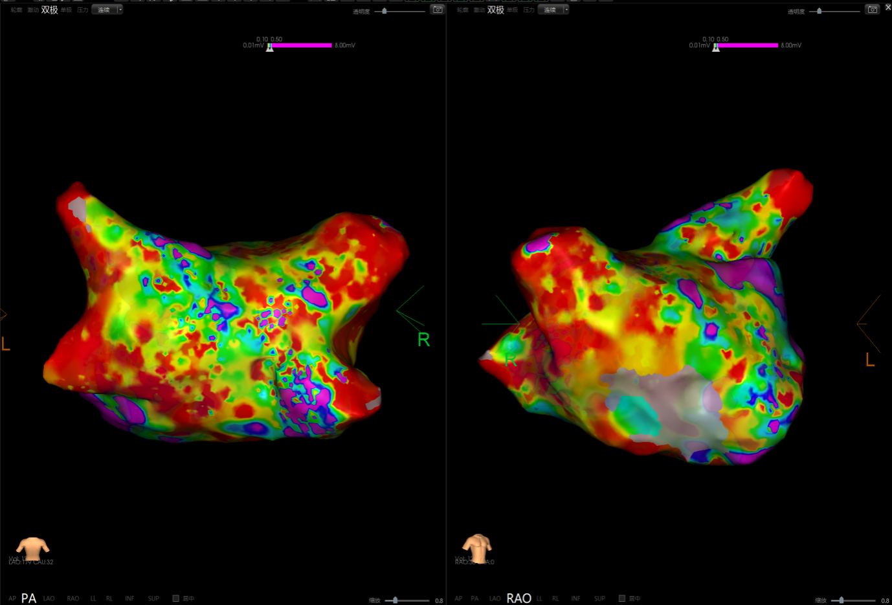The image size is (892, 605).
Task: Open the 连续 dropdown in right view
Action: (x=550, y=10)
